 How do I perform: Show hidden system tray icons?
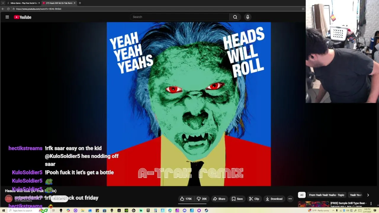(x=333, y=210)
